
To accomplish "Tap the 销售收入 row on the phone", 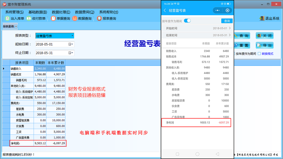I will pyautogui.click(x=198, y=51).
